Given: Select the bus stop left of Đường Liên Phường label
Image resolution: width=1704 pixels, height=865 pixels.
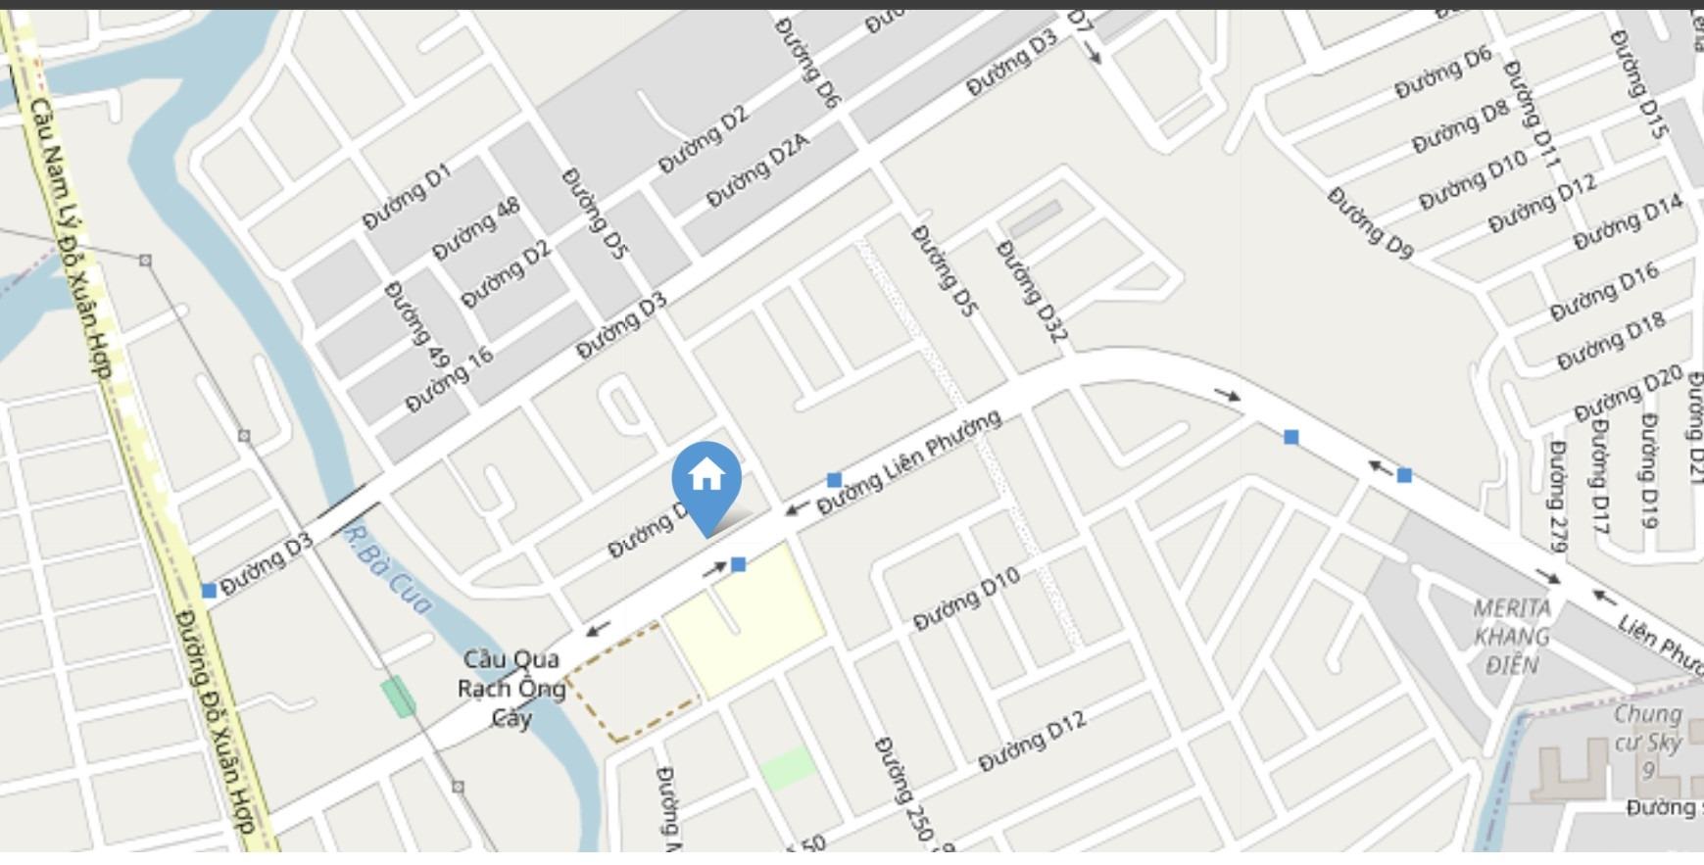Looking at the screenshot, I should pyautogui.click(x=834, y=480).
